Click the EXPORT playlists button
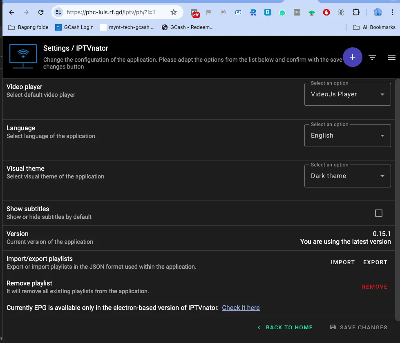Viewport: 400px width, 343px height. (375, 263)
